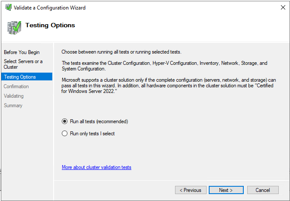Click the Validate a Configuration Wizard title text

click(50, 8)
